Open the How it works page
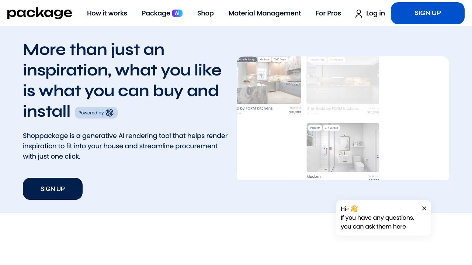The width and height of the screenshot is (472, 265). [x=107, y=13]
